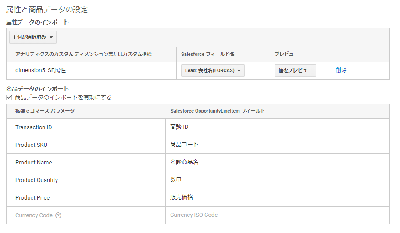400x233 pixels.
Task: Click the help icon beside Currency Code
Action: [x=58, y=215]
